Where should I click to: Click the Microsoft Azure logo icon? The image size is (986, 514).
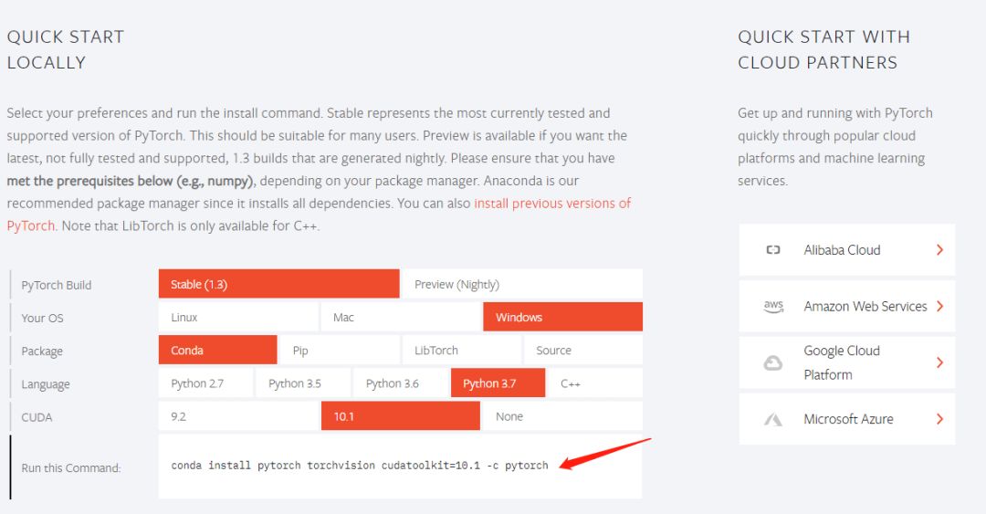(x=773, y=420)
